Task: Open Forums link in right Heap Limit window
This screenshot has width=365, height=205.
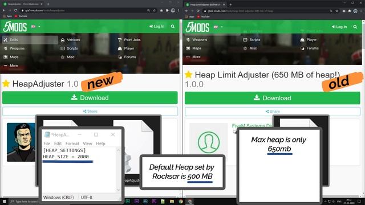Action: [309, 48]
